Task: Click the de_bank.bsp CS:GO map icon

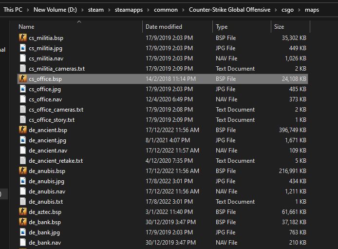Action: tap(22, 222)
